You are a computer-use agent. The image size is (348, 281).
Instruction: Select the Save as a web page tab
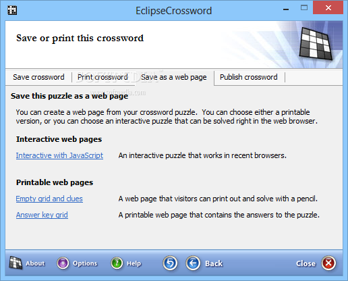pyautogui.click(x=174, y=77)
